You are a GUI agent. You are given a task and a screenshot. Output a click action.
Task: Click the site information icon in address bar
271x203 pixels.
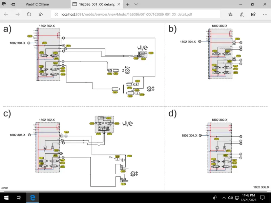coord(56,15)
